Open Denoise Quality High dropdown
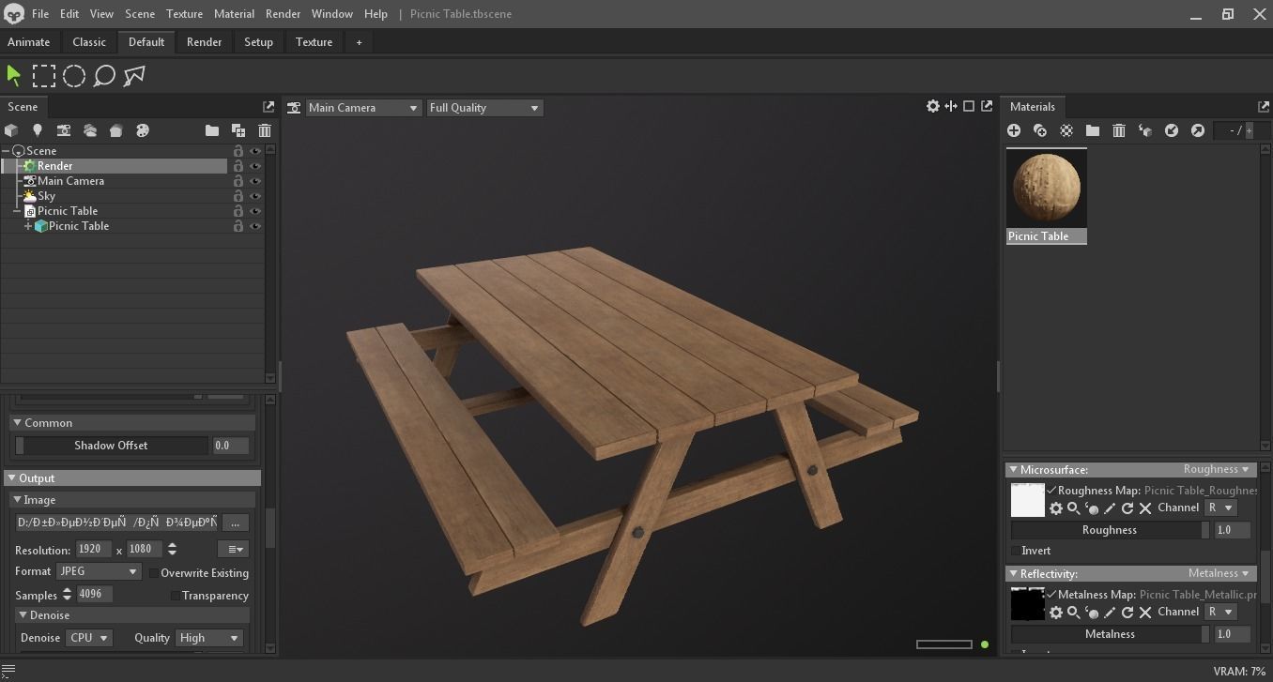Image resolution: width=1273 pixels, height=682 pixels. coord(209,638)
